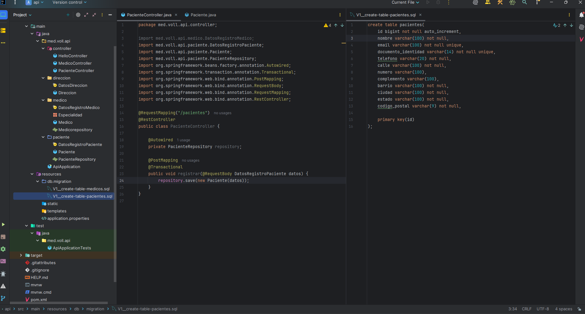Open the Notifications bell icon
This screenshot has height=314, width=585.
pos(581,15)
